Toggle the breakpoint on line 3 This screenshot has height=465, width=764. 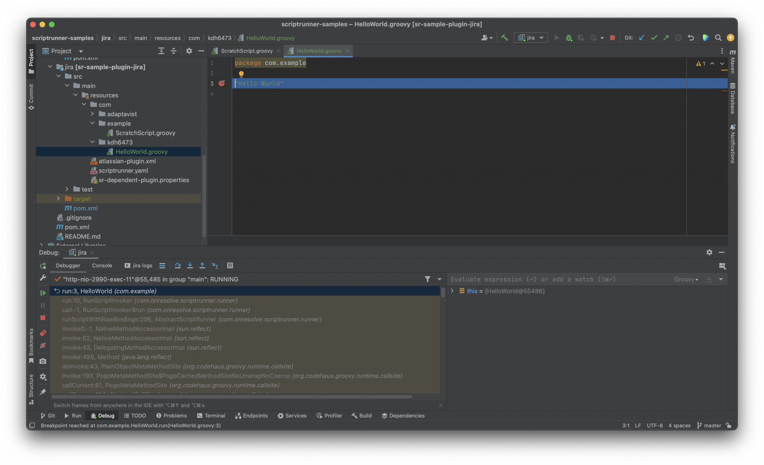[x=222, y=83]
